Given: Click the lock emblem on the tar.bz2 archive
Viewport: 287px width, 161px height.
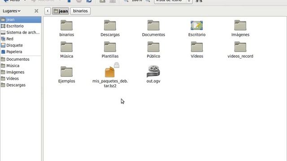Looking at the screenshot, I should point(117,65).
